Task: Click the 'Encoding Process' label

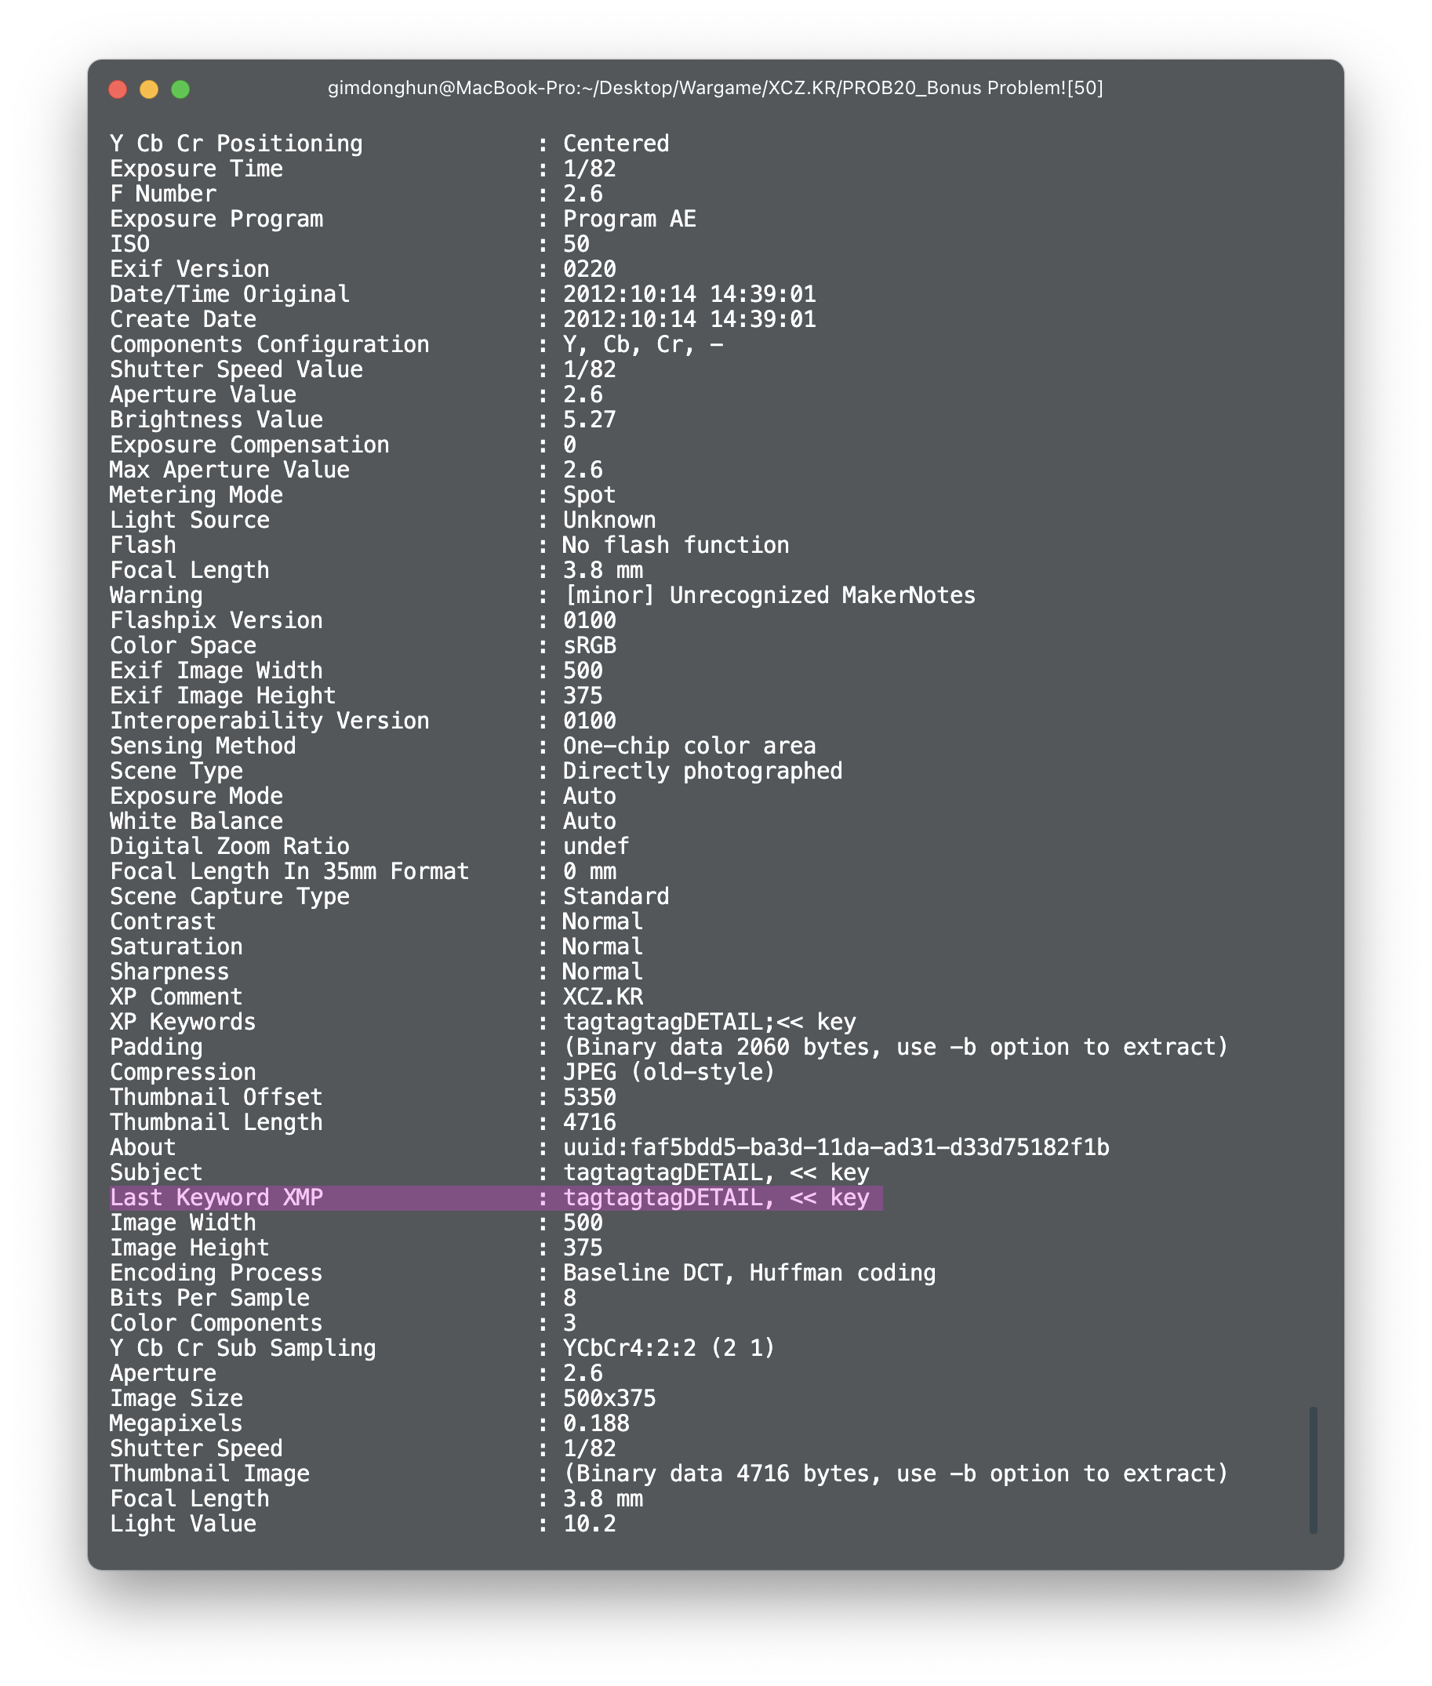Action: (216, 1273)
